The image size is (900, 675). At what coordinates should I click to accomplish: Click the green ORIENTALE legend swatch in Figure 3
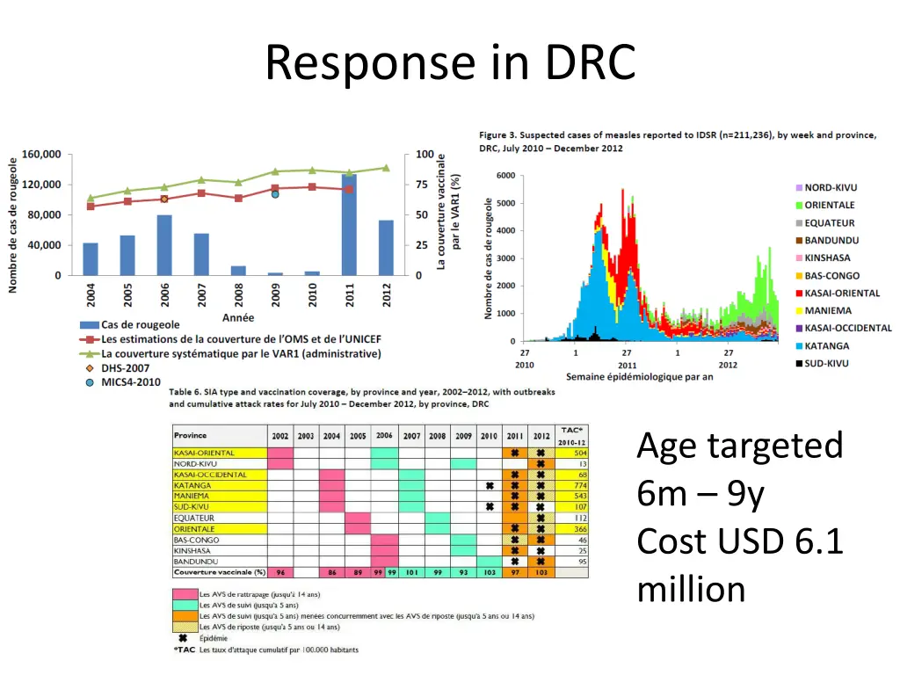[799, 205]
